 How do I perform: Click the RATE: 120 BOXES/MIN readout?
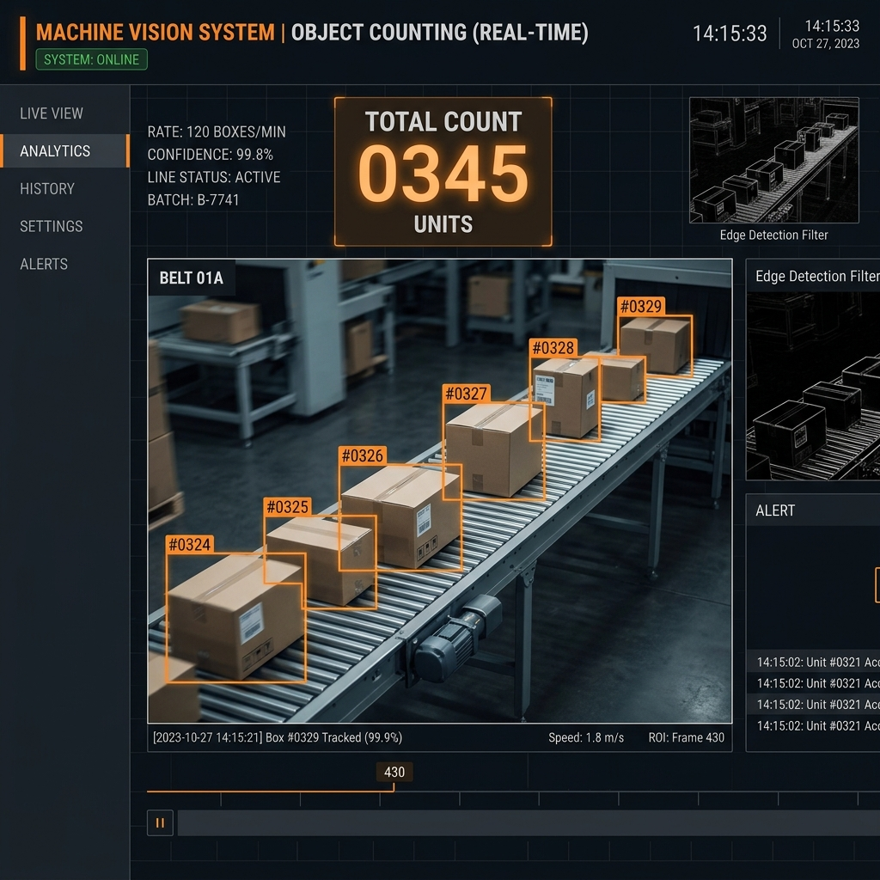[x=217, y=131]
